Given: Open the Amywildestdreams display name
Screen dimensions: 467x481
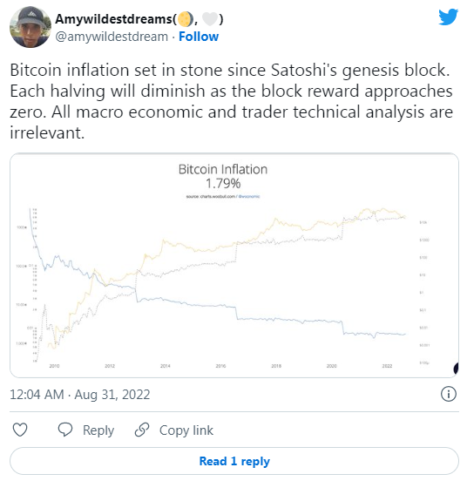Looking at the screenshot, I should pos(113,19).
